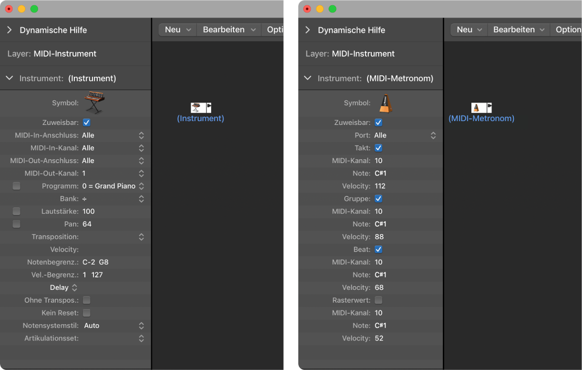Viewport: 582px width, 370px height.
Task: Enable the Rasterwert checkbox
Action: tap(378, 300)
